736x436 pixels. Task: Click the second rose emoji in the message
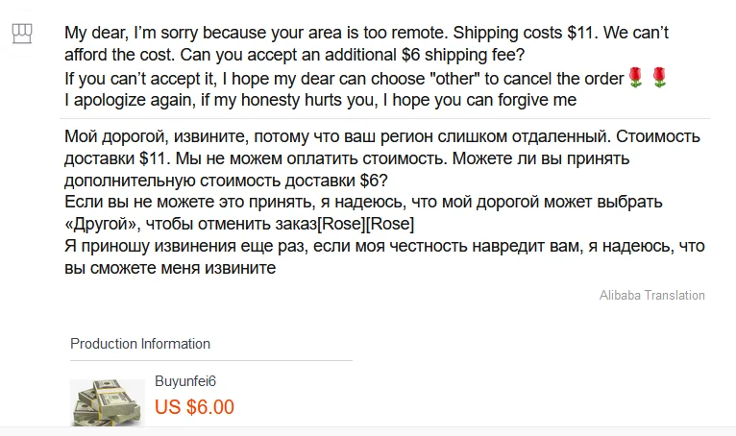coord(658,80)
